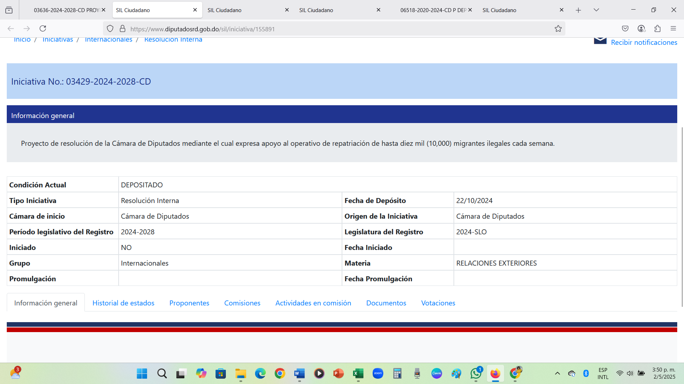Click the DEPOSITADO status value
The width and height of the screenshot is (684, 384).
142,185
